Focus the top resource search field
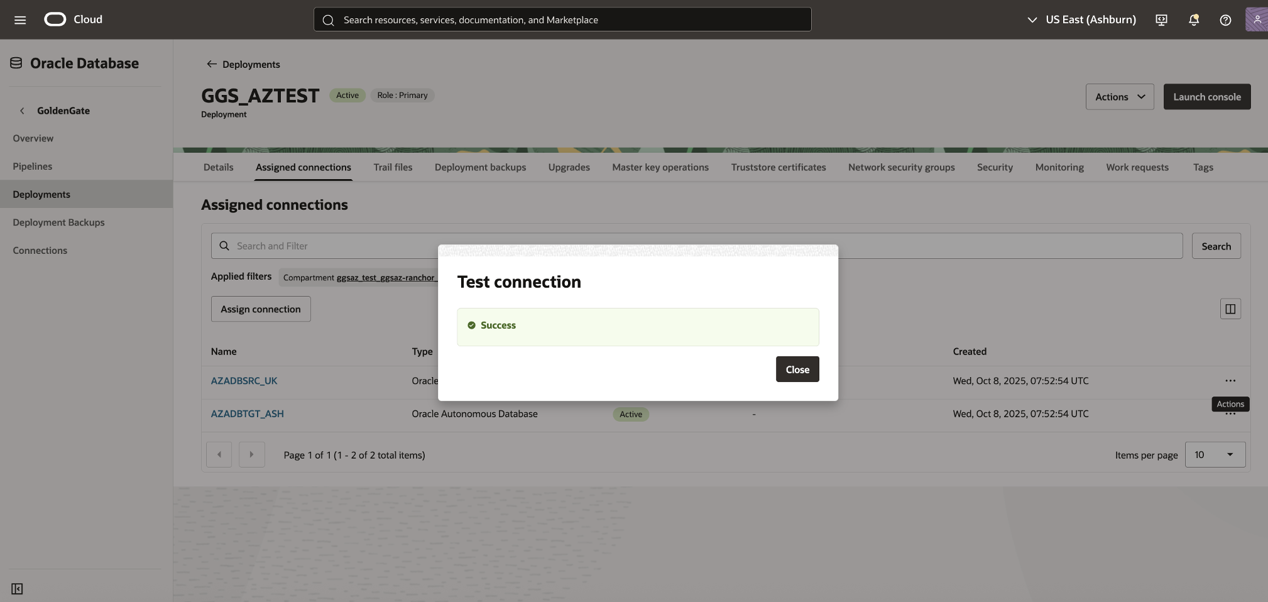The width and height of the screenshot is (1268, 602). point(562,19)
